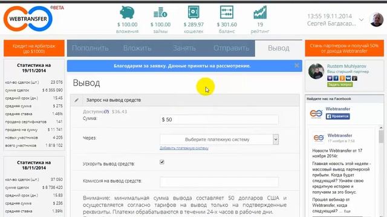
Task: Click the Стань партнером orange banner button
Action: (x=344, y=48)
